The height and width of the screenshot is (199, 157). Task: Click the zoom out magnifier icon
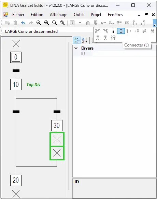(x=39, y=23)
